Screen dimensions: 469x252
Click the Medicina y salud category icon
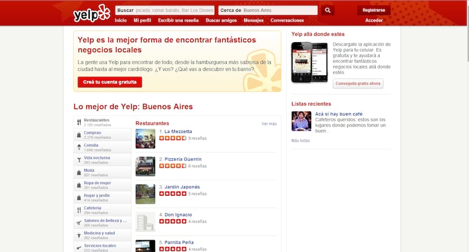[79, 235]
